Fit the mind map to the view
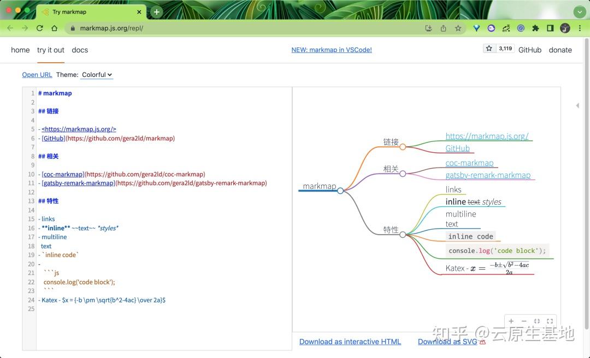590x358 pixels. tap(536, 321)
